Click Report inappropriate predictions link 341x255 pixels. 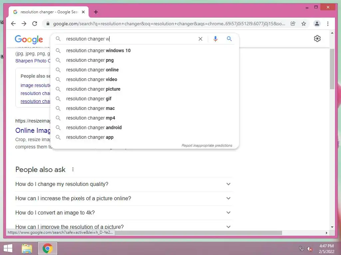[x=207, y=145]
